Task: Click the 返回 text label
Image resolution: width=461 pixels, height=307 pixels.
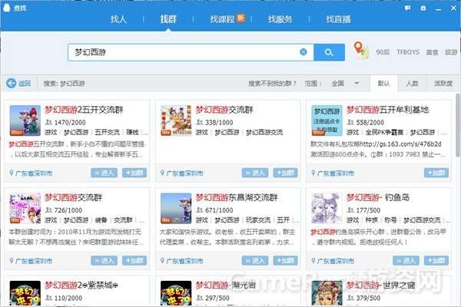Action: click(x=25, y=84)
